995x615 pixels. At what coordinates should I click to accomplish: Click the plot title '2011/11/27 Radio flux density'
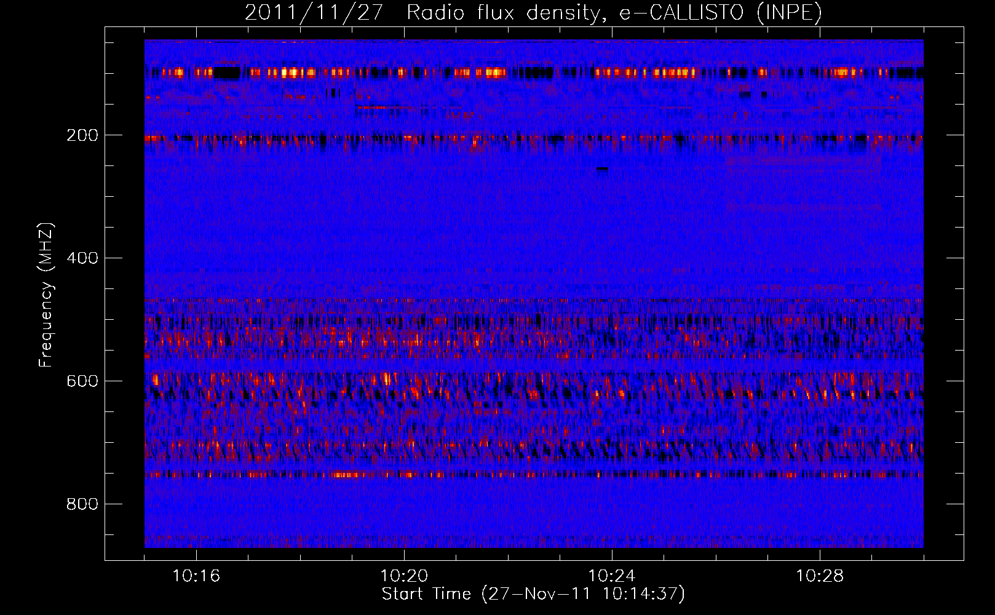[x=533, y=12]
